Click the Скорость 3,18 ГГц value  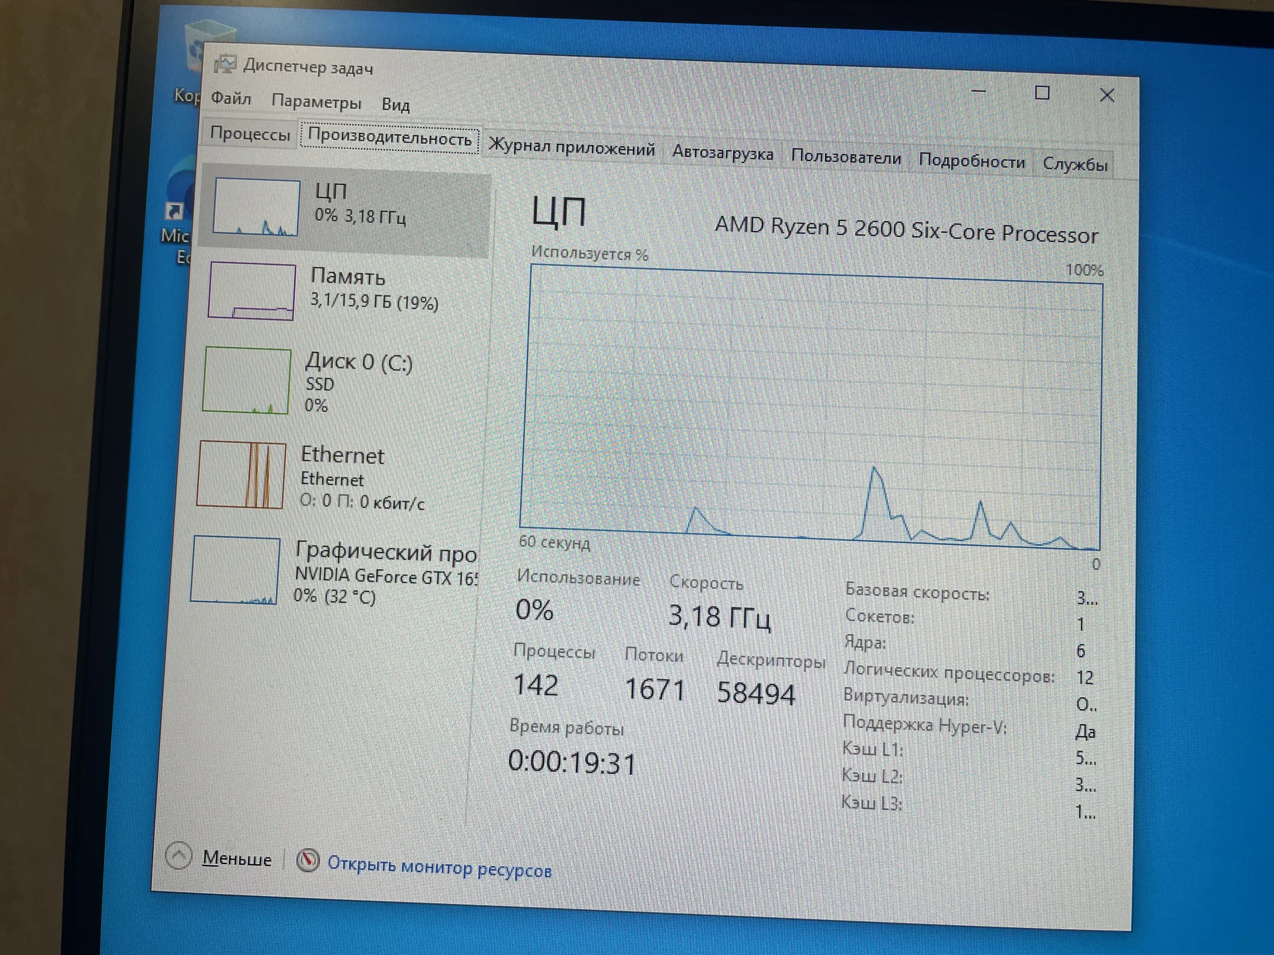pyautogui.click(x=719, y=617)
